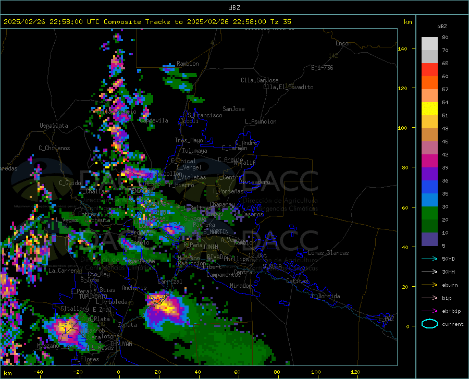
Task: Click the 'Catitas' map label
Action: pos(297,281)
